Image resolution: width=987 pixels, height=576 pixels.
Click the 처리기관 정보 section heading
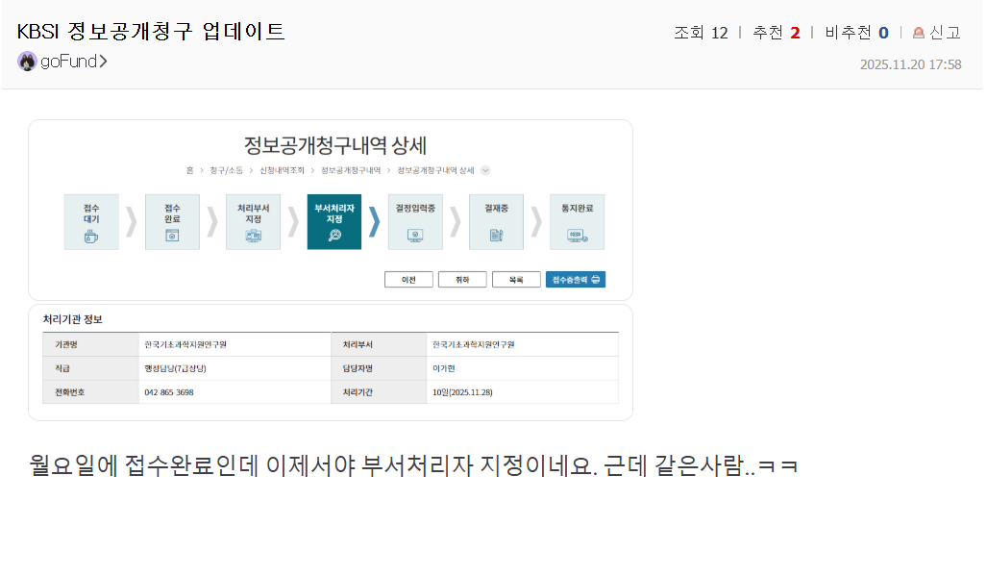[72, 319]
